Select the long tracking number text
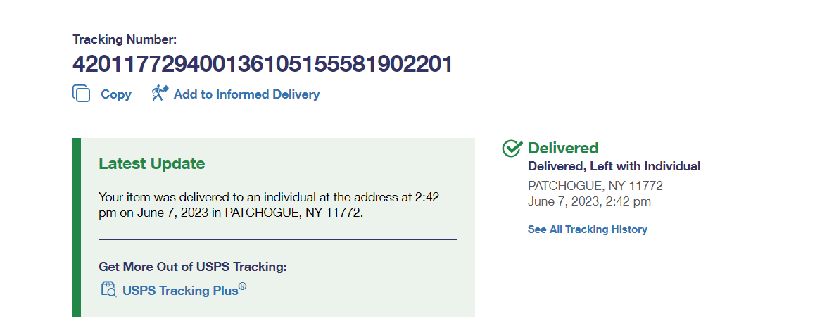 tap(263, 64)
